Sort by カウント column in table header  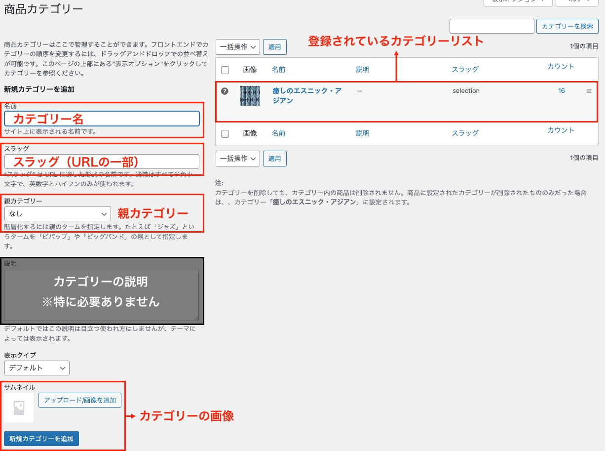[561, 67]
